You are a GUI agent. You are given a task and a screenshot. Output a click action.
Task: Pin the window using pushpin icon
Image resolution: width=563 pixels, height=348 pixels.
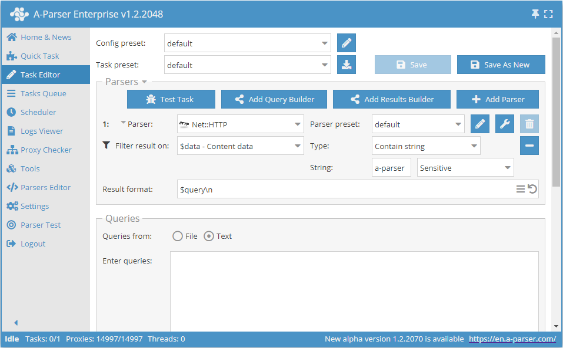click(x=535, y=14)
